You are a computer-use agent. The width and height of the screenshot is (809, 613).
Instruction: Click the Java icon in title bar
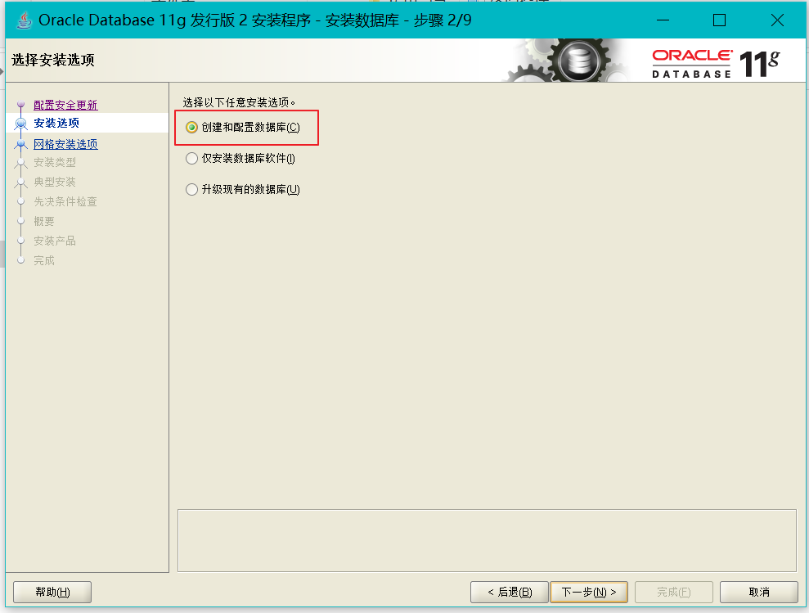(x=24, y=20)
